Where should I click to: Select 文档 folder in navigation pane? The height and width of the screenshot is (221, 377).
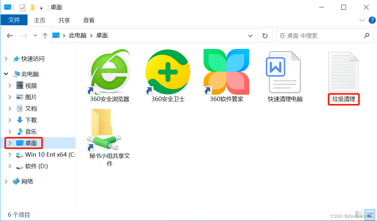[27, 109]
